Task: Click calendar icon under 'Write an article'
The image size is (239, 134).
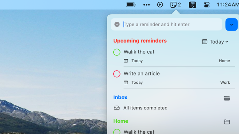Action: pyautogui.click(x=126, y=82)
